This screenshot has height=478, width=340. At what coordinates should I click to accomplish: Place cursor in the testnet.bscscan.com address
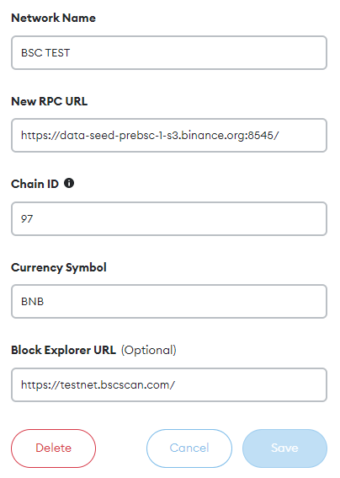click(x=98, y=384)
